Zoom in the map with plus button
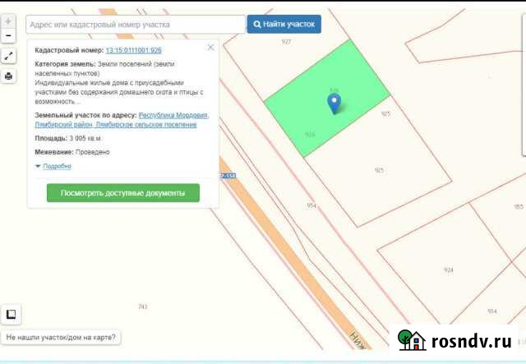 8,21
